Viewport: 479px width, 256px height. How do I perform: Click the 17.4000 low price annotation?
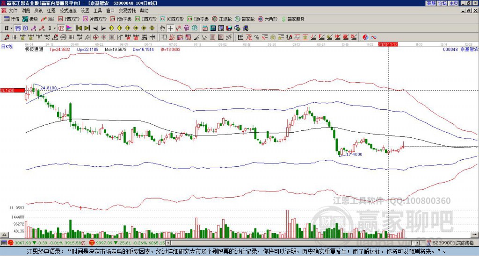tap(354, 154)
